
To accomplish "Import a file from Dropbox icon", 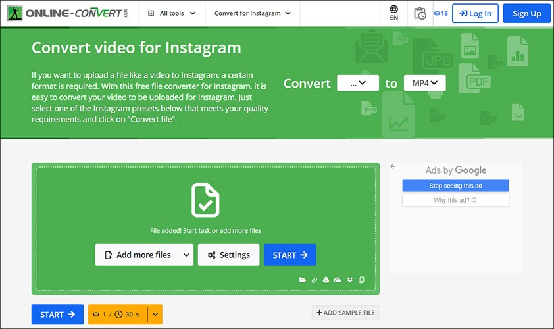I will 350,280.
